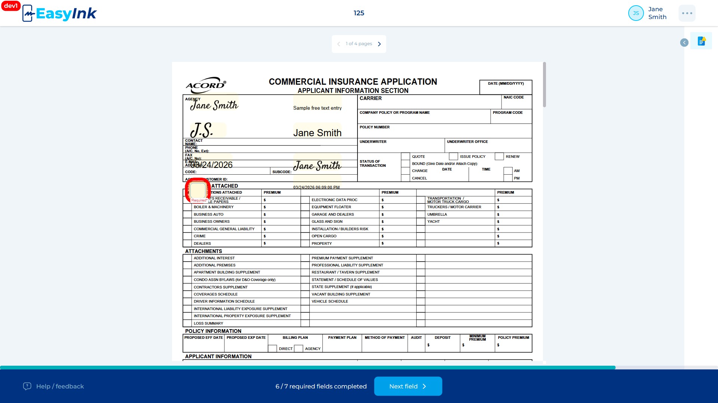
Task: Open Help / feedback link
Action: (x=60, y=386)
